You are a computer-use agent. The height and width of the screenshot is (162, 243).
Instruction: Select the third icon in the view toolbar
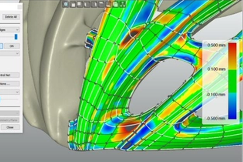79,4
